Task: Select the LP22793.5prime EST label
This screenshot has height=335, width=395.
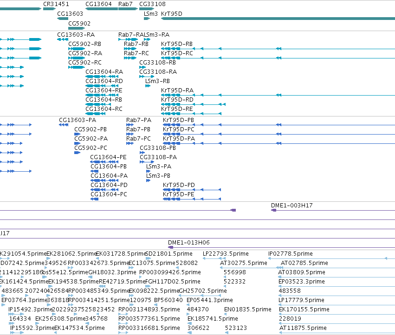Action: (226, 254)
